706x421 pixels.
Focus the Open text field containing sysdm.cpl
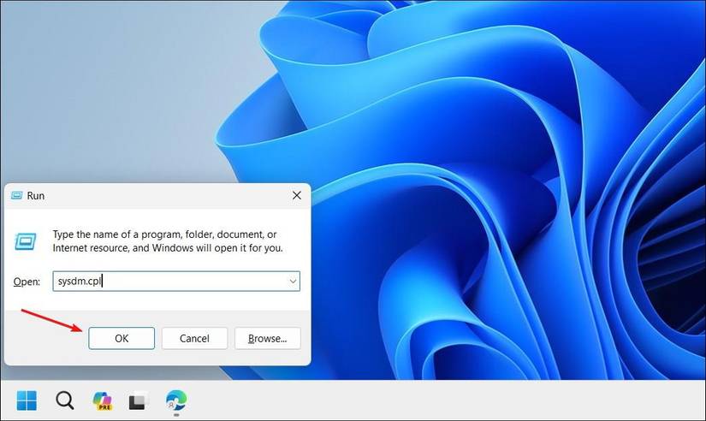[x=176, y=282]
